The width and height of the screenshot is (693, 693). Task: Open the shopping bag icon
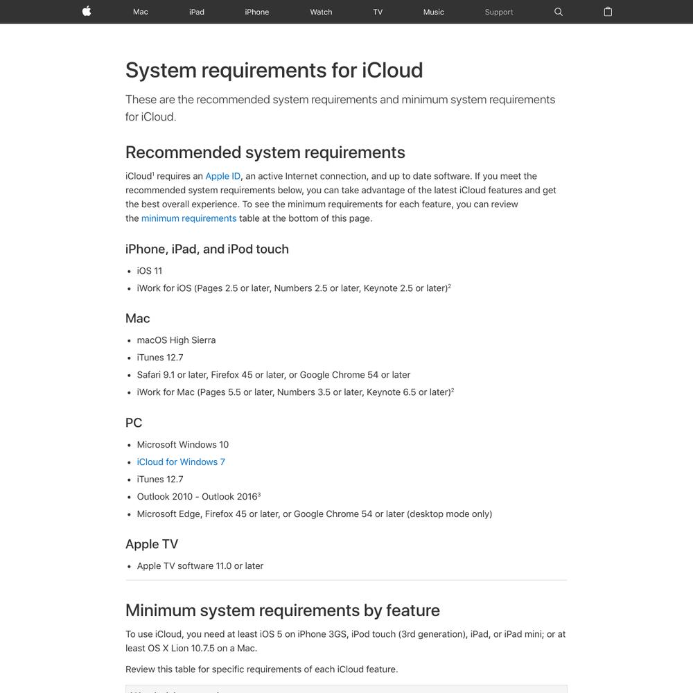click(x=608, y=12)
